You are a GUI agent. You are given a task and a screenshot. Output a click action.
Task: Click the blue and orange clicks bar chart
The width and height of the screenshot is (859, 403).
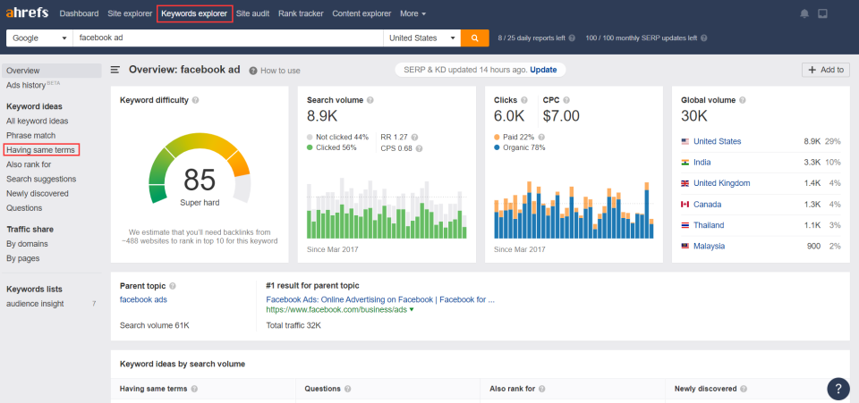(x=574, y=209)
